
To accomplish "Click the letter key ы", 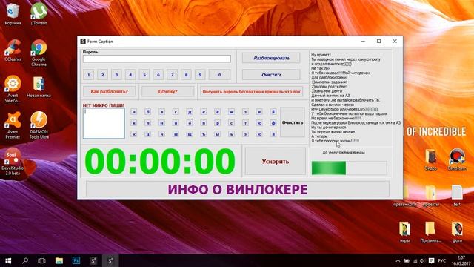I will click(x=217, y=134).
